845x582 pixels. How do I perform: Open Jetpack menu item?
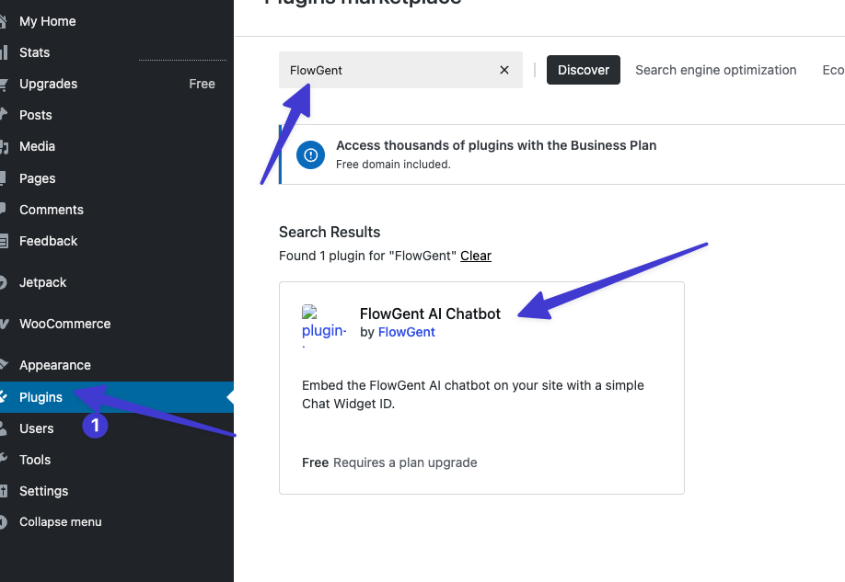tap(42, 282)
